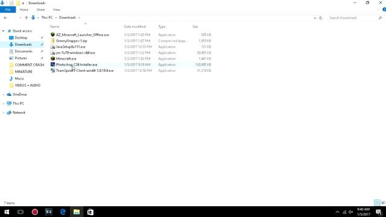Open the Windows Start menu

(7, 212)
